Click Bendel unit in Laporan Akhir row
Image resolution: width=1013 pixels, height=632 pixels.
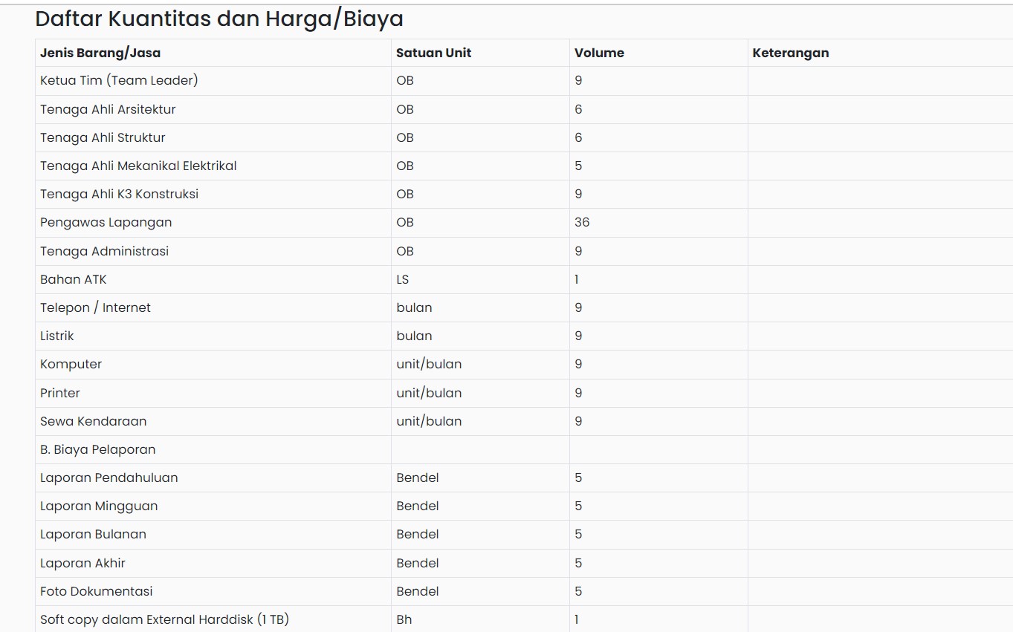point(418,563)
